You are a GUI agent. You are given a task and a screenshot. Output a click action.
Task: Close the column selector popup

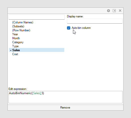(x=120, y=11)
